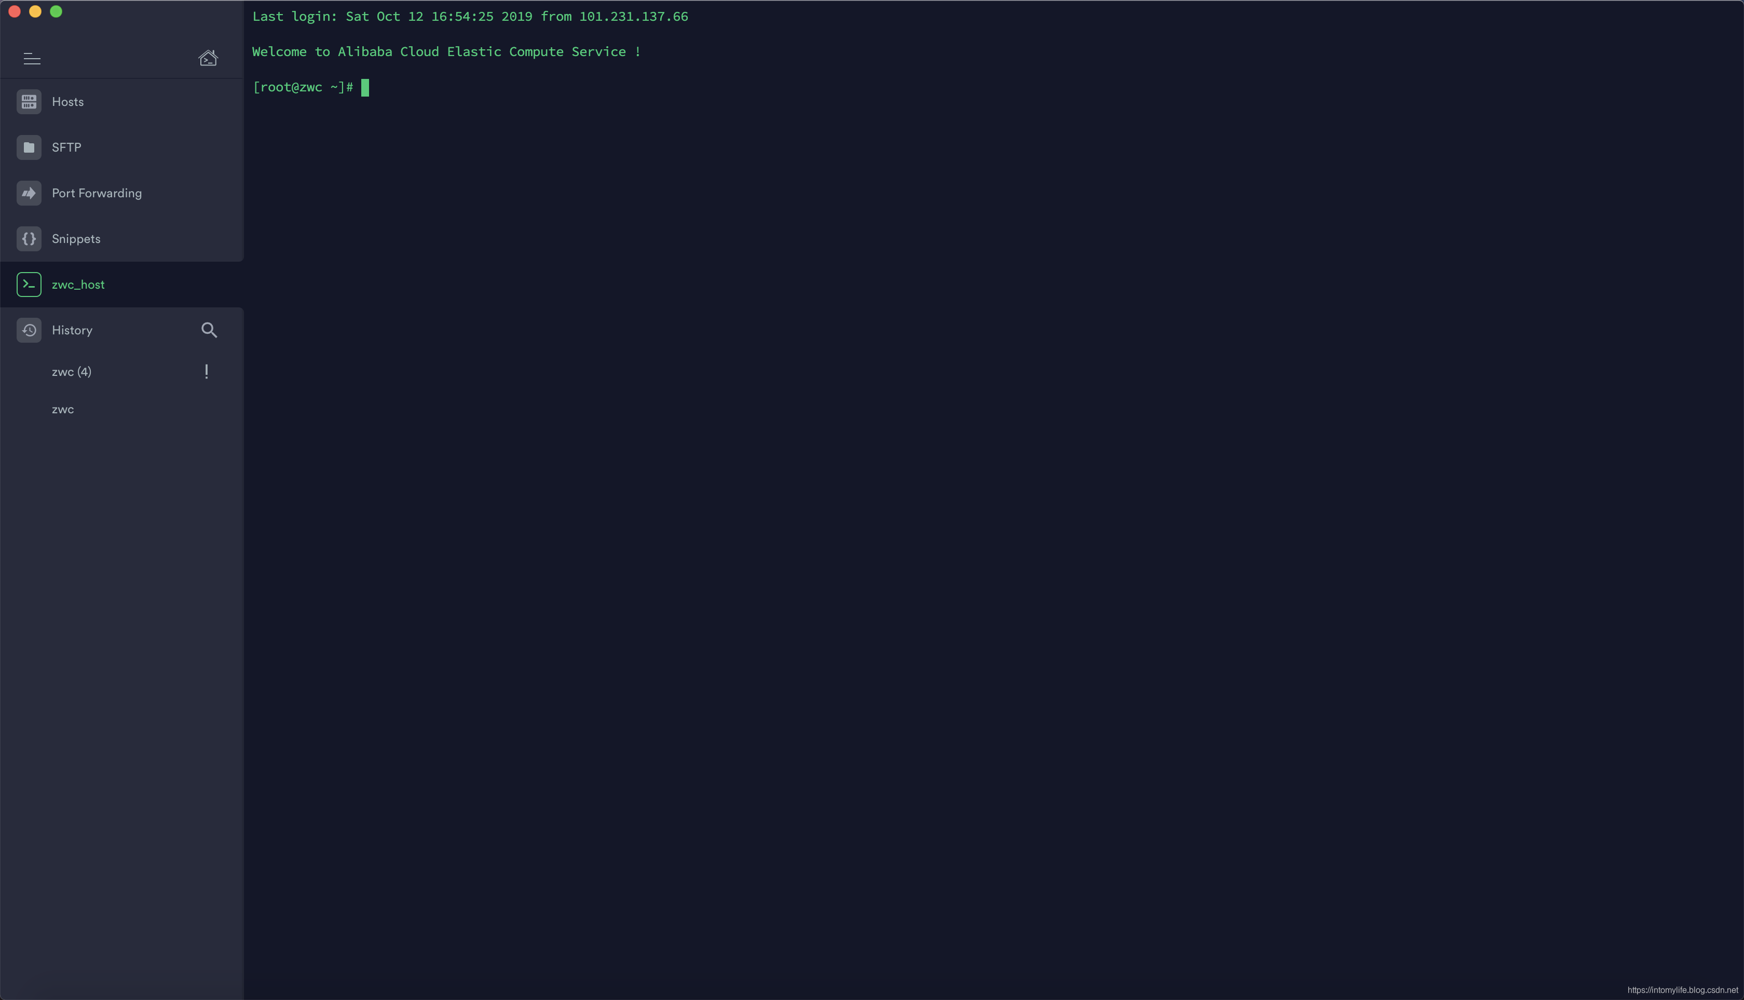1744x1000 pixels.
Task: Click the green macOS fullscreen button
Action: pyautogui.click(x=56, y=11)
